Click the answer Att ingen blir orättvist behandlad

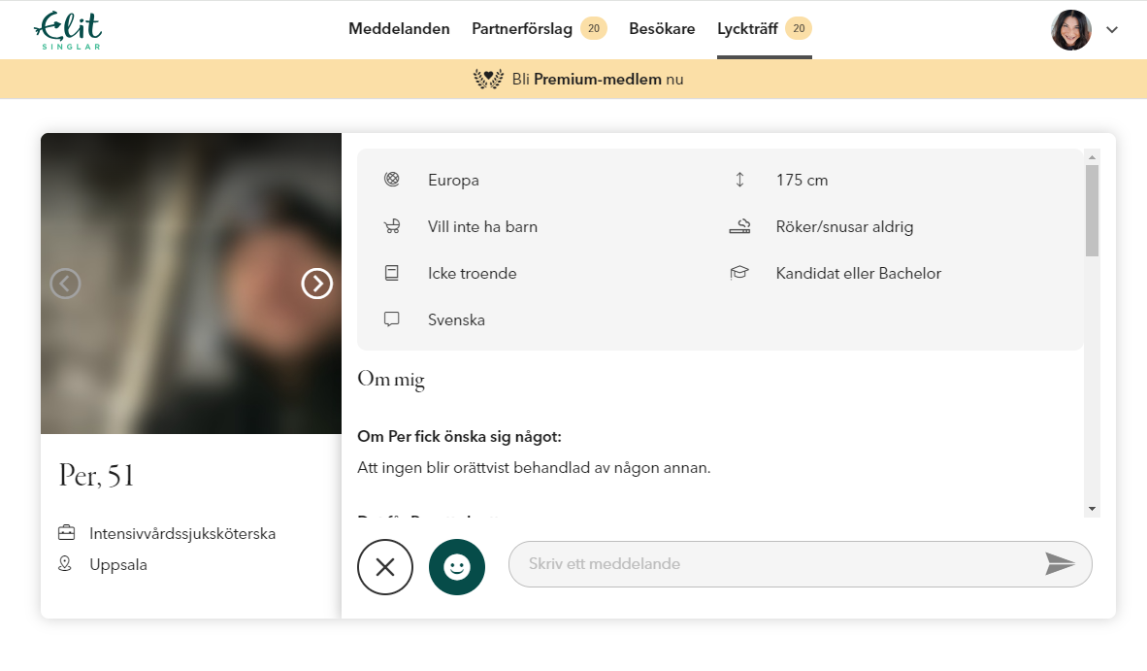[x=534, y=468]
